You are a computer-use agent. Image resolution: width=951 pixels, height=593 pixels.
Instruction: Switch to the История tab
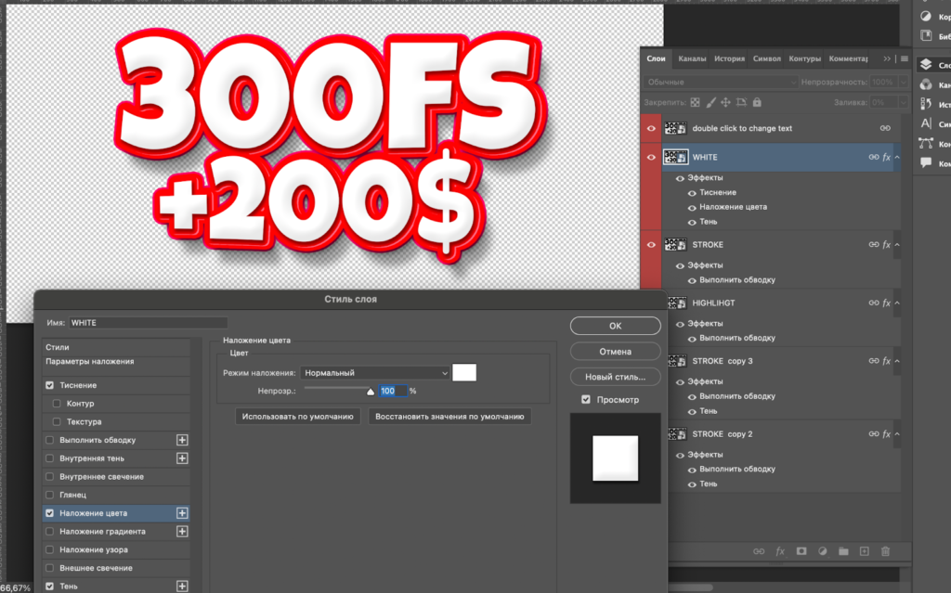tap(729, 58)
